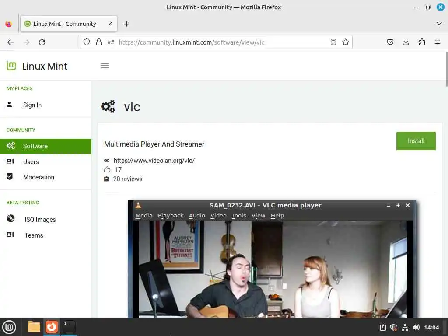Screen dimensions: 448x336
Task: Open the Files folder in taskbar
Action: [x=34, y=327]
